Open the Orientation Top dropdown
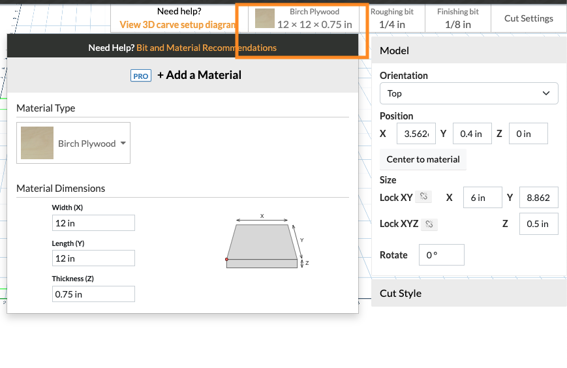The width and height of the screenshot is (567, 368). coord(468,93)
